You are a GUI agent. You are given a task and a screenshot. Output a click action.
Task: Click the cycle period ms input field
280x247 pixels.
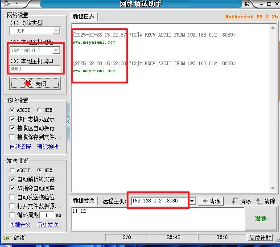(47, 215)
